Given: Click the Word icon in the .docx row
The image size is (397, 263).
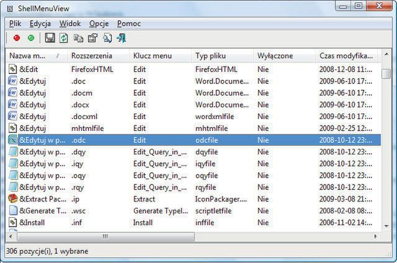Looking at the screenshot, I should pyautogui.click(x=12, y=105).
